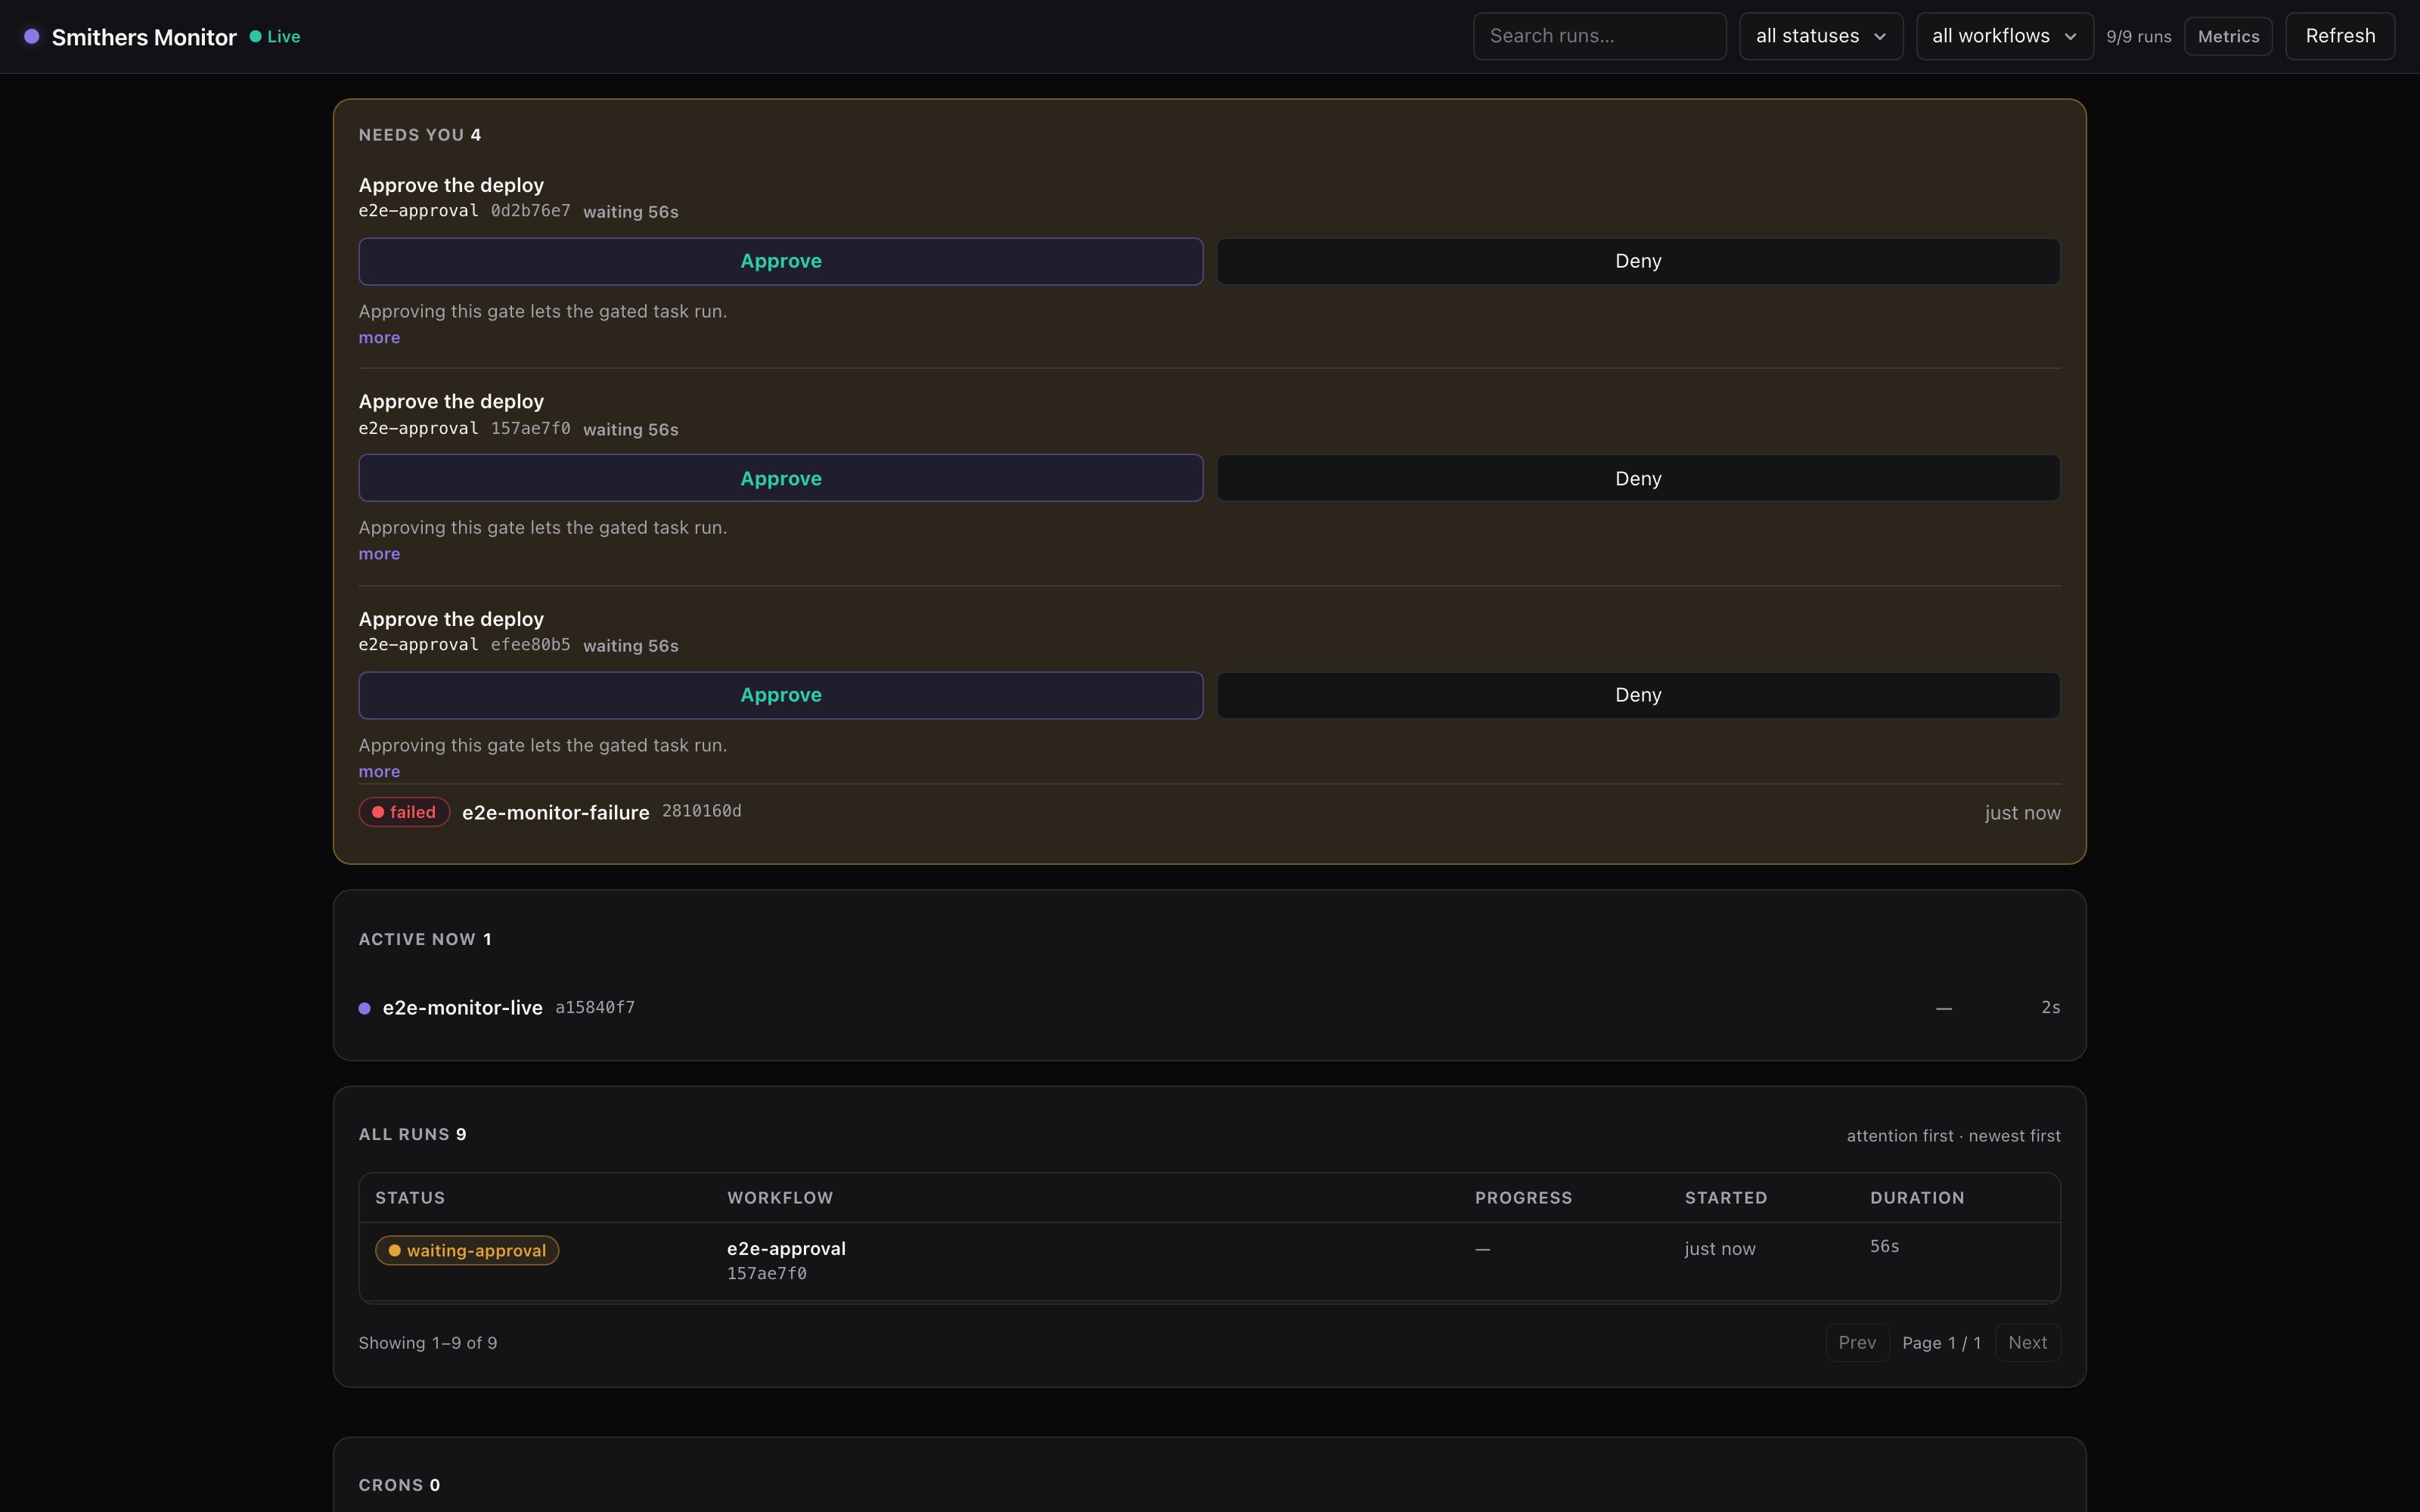
Task: Click the 56s duration in All Runs table
Action: click(x=1884, y=1246)
